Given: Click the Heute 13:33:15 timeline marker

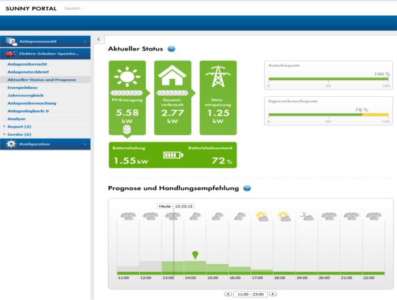Looking at the screenshot, I should pos(176,206).
